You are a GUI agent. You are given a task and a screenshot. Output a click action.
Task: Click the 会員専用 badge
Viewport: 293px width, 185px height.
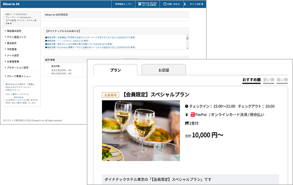[x=110, y=95]
